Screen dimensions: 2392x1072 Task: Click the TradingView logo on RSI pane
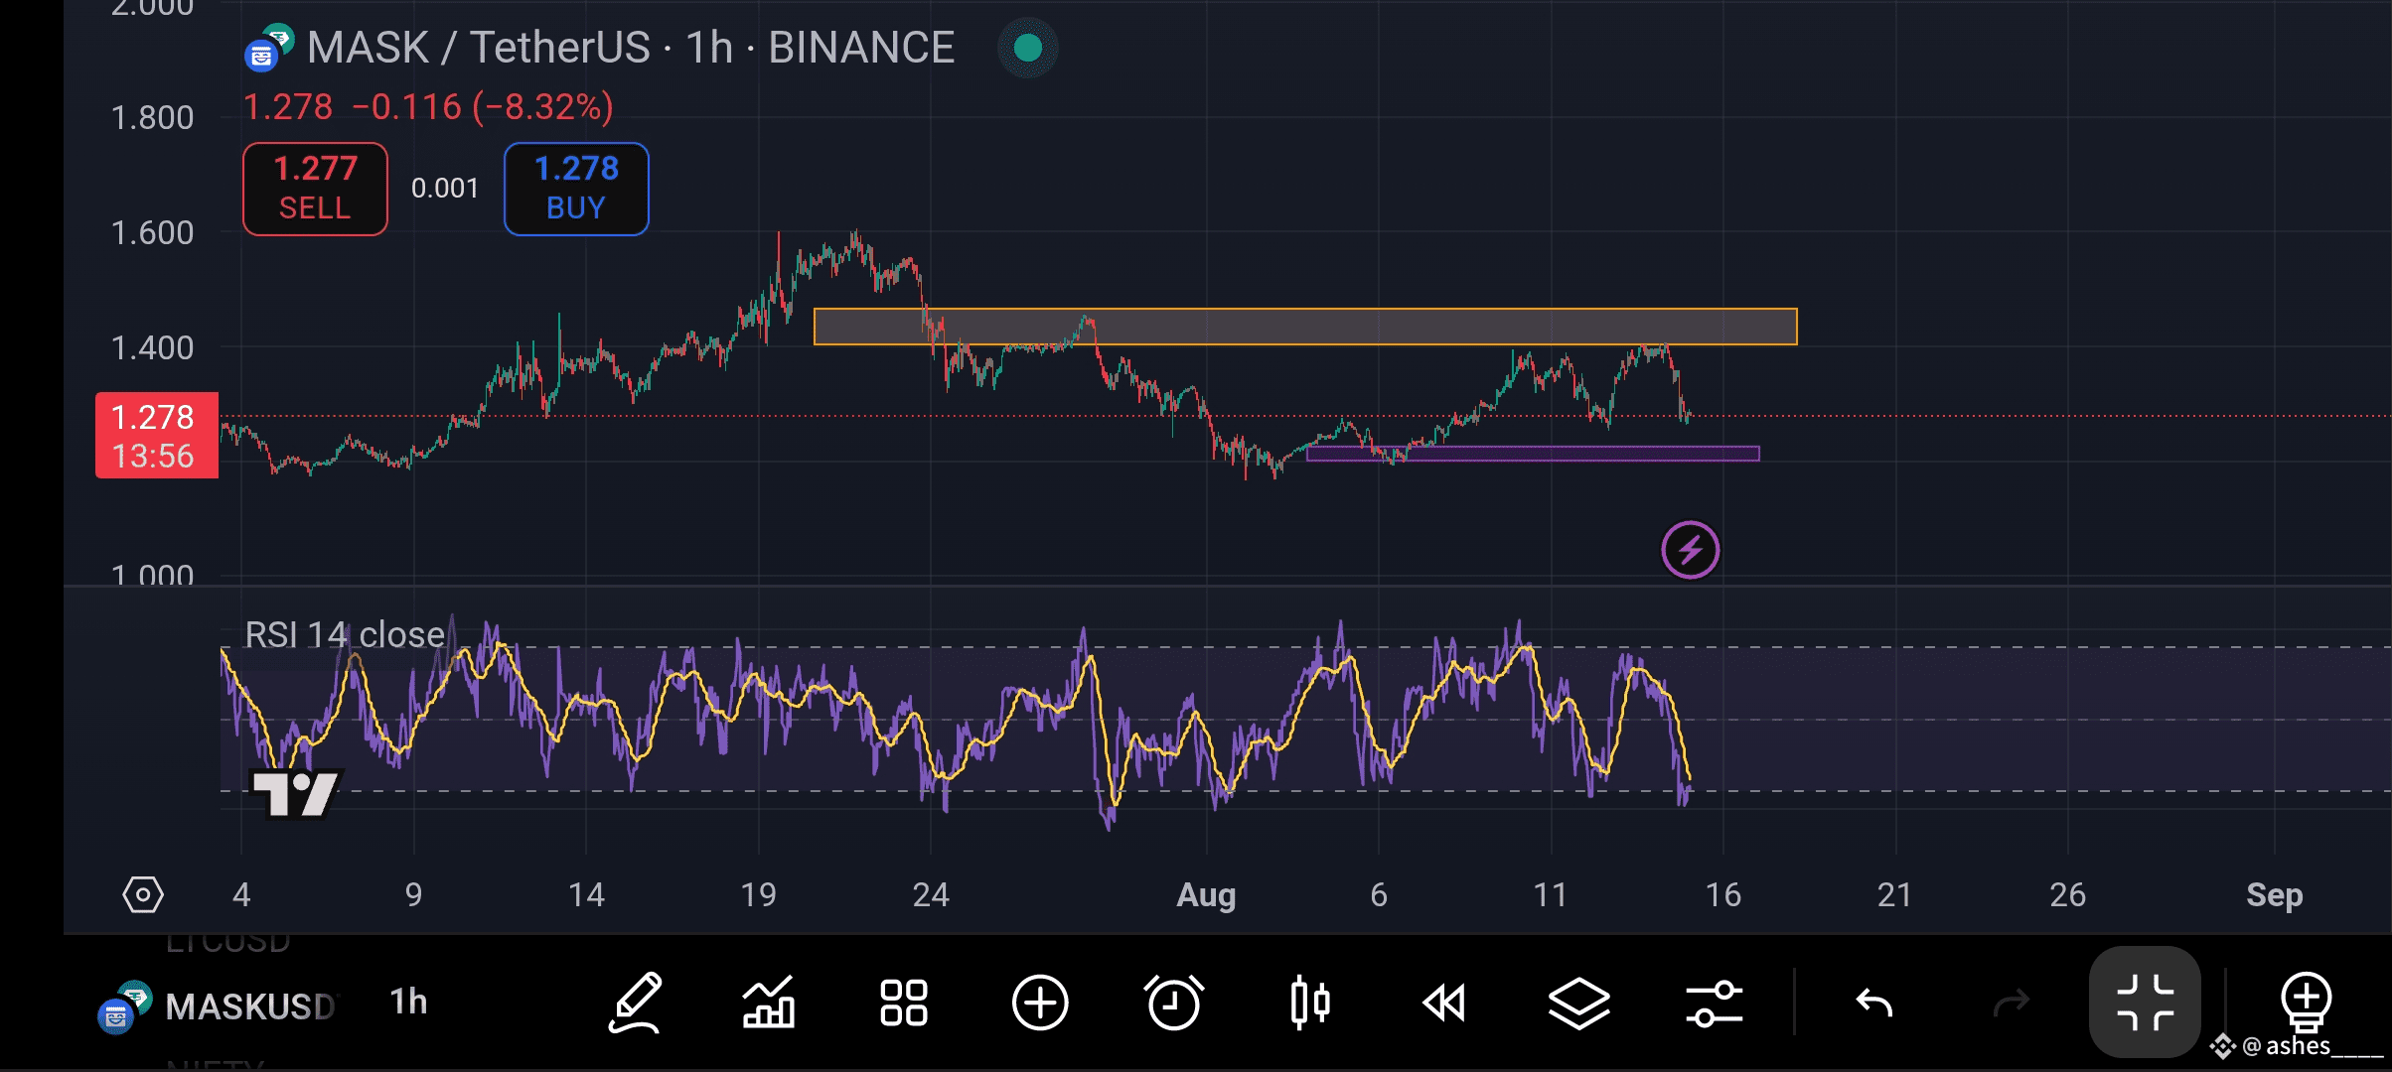pos(295,793)
